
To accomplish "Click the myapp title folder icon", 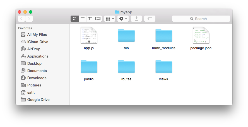I will click(117, 12).
